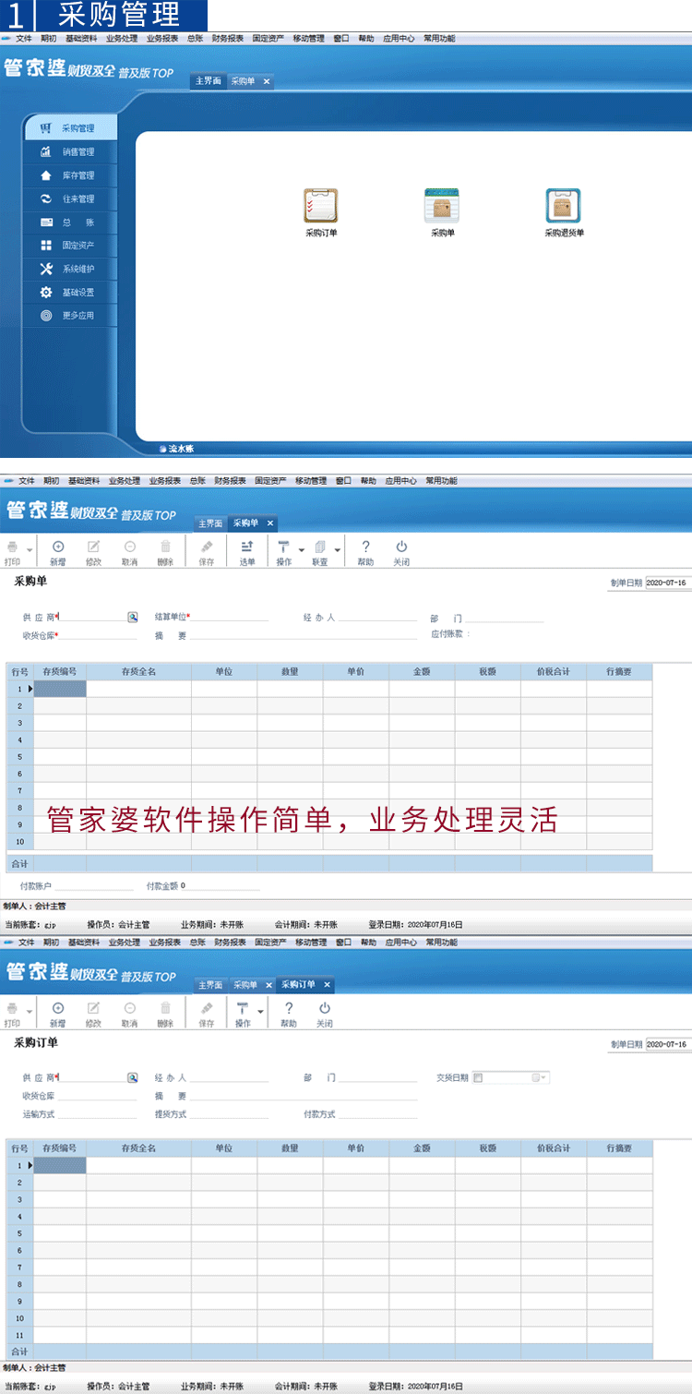
Task: Expand 操作 dropdown arrow in 采购订单 window
Action: click(x=260, y=1012)
